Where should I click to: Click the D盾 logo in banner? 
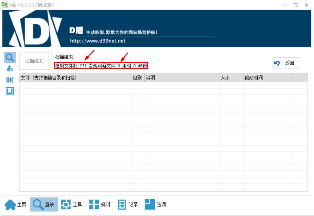[x=35, y=28]
